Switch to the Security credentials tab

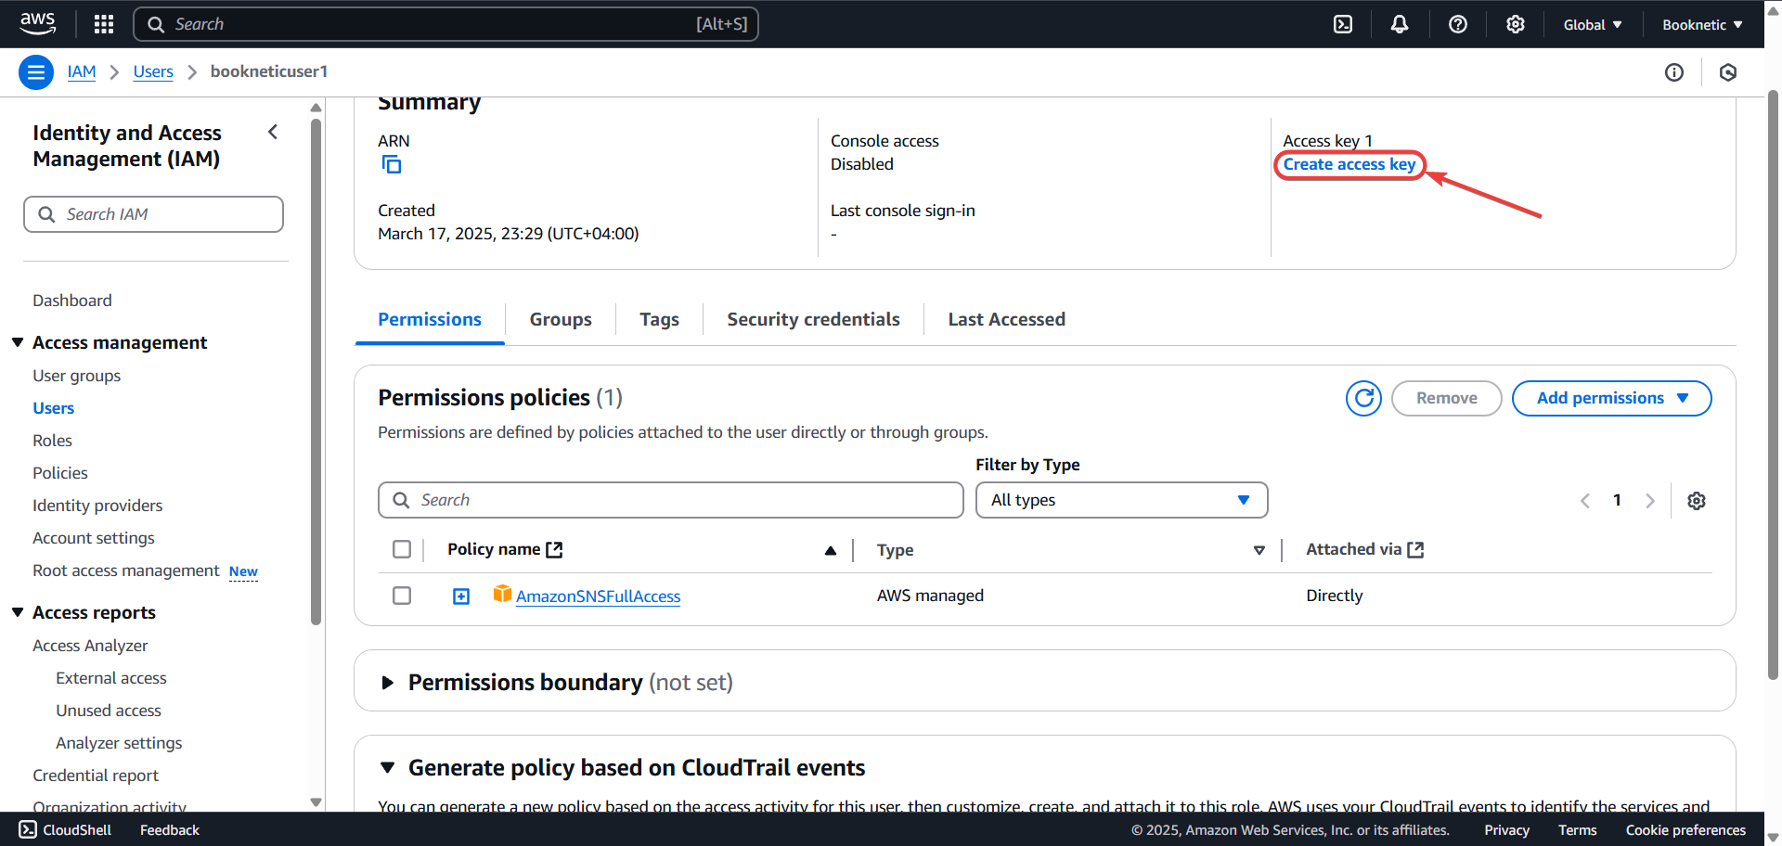(x=813, y=319)
